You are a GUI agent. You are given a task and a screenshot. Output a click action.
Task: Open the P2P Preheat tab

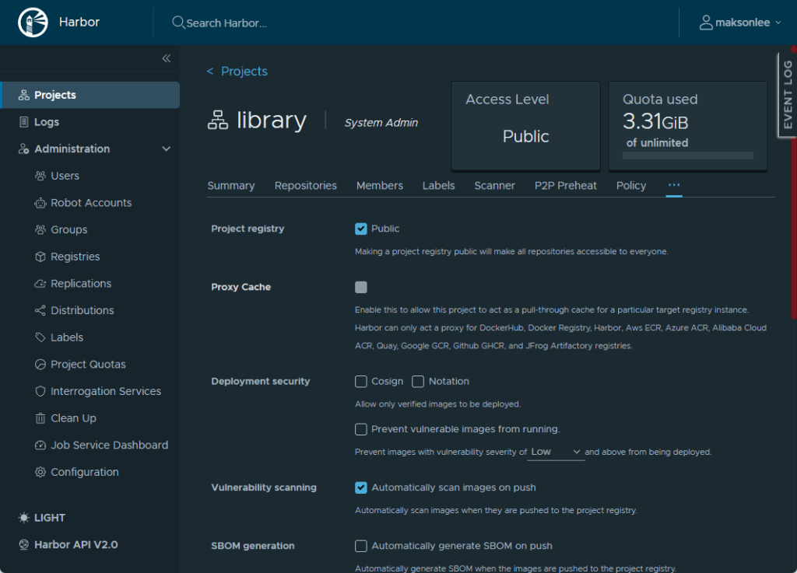coord(566,186)
